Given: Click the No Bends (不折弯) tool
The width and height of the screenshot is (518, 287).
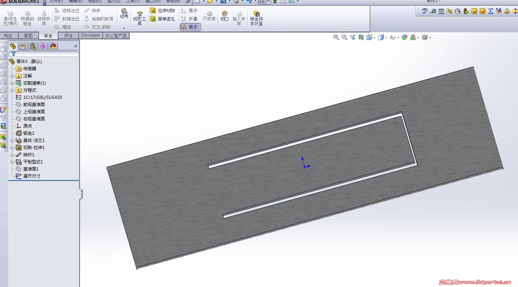Looking at the screenshot, I should point(209,16).
